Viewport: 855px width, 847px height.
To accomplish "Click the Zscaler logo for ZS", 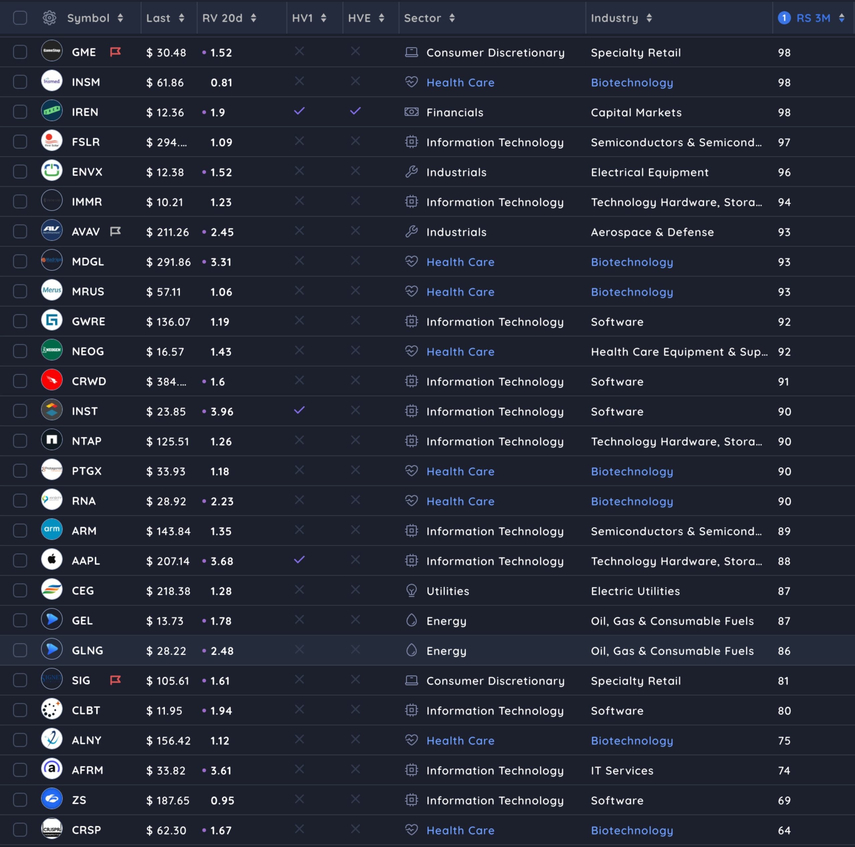I will pos(52,799).
